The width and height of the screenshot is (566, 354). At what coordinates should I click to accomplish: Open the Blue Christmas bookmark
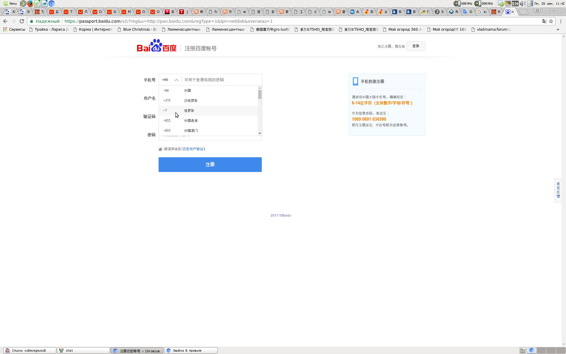point(137,29)
